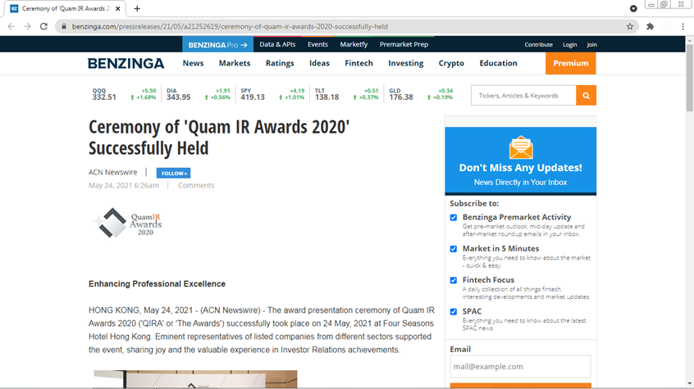
Task: Open Premarket Prep link
Action: click(x=404, y=44)
